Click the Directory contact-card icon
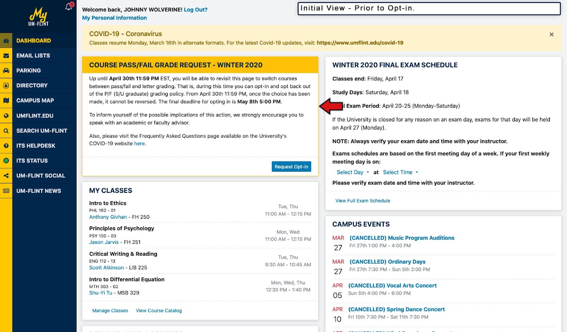Viewport: 567px width, 332px height. click(6, 85)
